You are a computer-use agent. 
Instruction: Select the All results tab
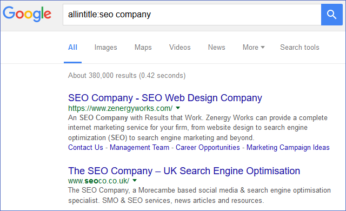(72, 47)
